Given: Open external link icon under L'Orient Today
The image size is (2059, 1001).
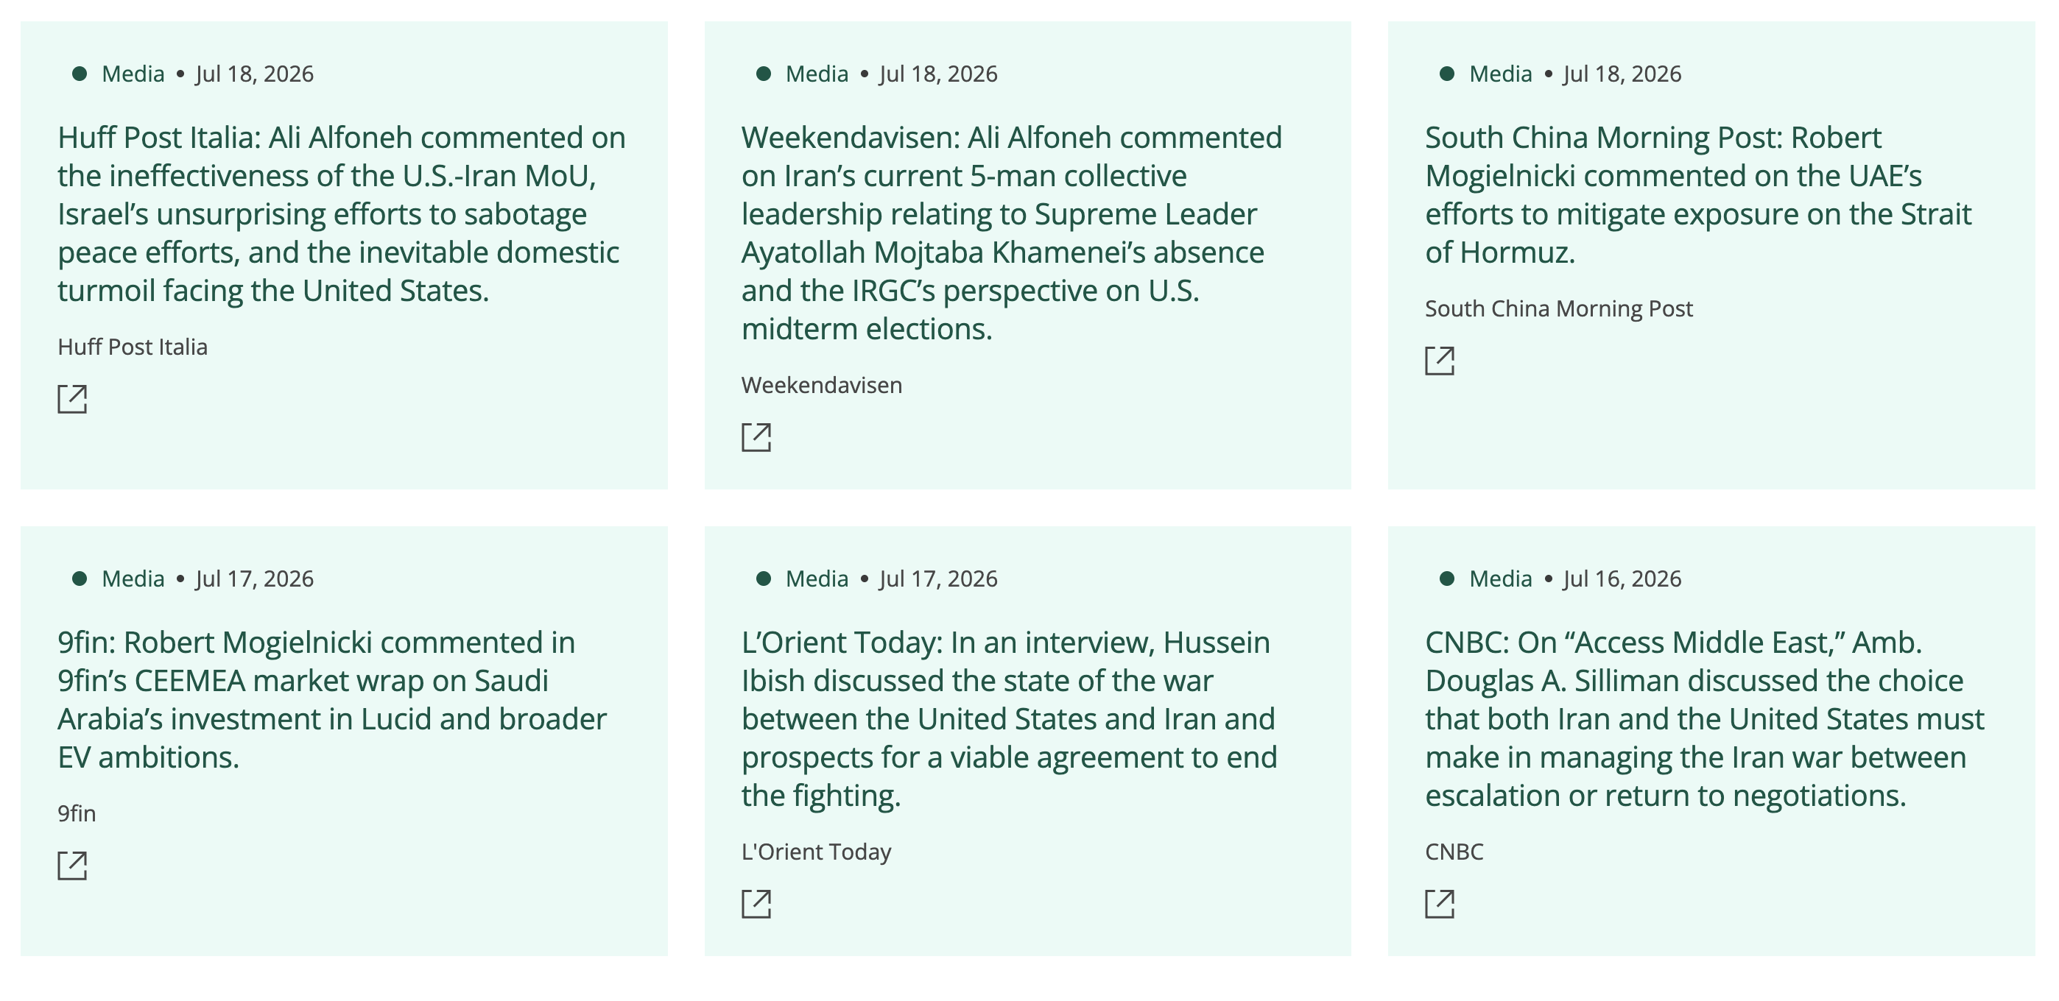Looking at the screenshot, I should pos(756,904).
